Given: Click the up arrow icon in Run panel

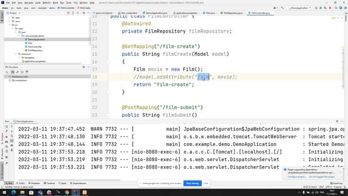Looking at the screenshot, I should tap(12, 126).
